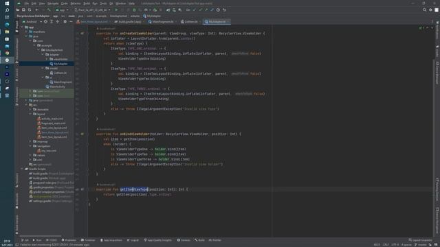Click the Sync/Reload toolbar icon
This screenshot has height=247, width=440.
[x=30, y=10]
